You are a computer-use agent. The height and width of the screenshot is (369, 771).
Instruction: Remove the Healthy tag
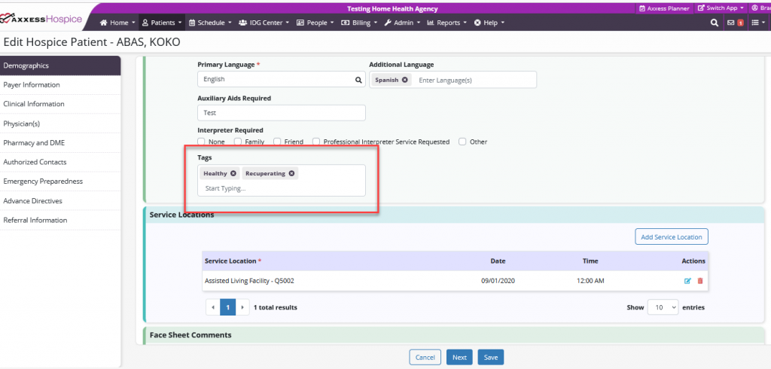click(x=233, y=173)
